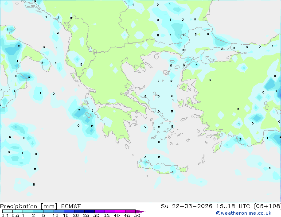Open the weatheronline.co.uk link
Screen dimensions: 281x217
coord(244,213)
